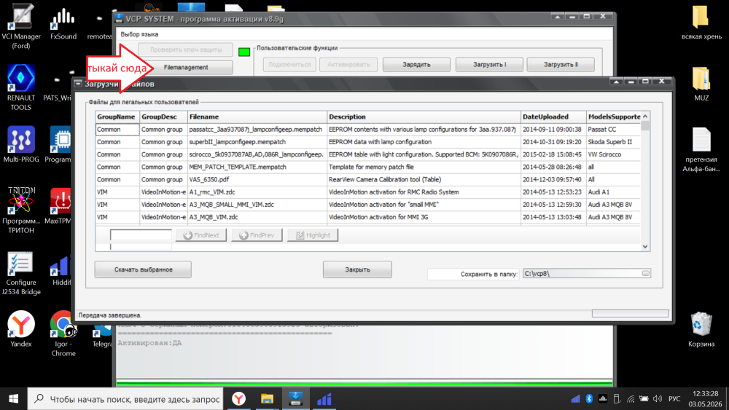Click the green status indicator square
This screenshot has width=729, height=410.
(x=244, y=52)
